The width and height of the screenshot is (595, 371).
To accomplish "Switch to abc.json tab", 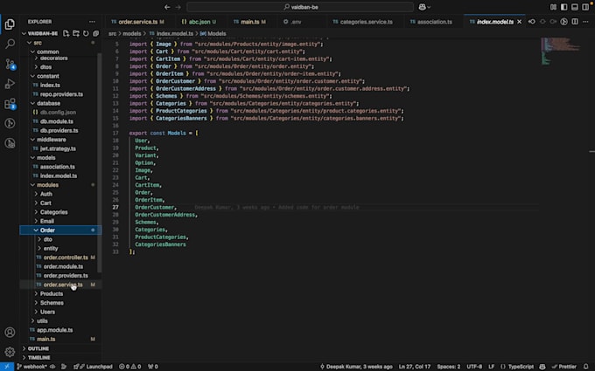I will point(199,22).
